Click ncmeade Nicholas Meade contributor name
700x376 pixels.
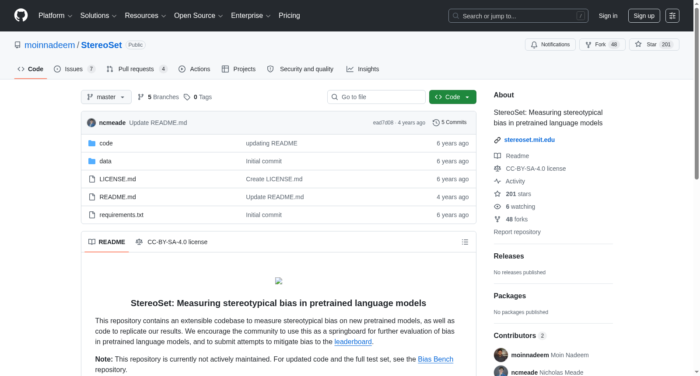click(547, 373)
